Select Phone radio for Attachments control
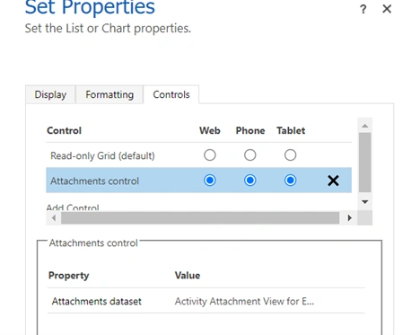This screenshot has width=420, height=335. 250,181
